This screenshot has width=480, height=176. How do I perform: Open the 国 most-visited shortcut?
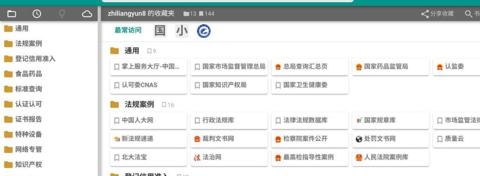pyautogui.click(x=160, y=31)
